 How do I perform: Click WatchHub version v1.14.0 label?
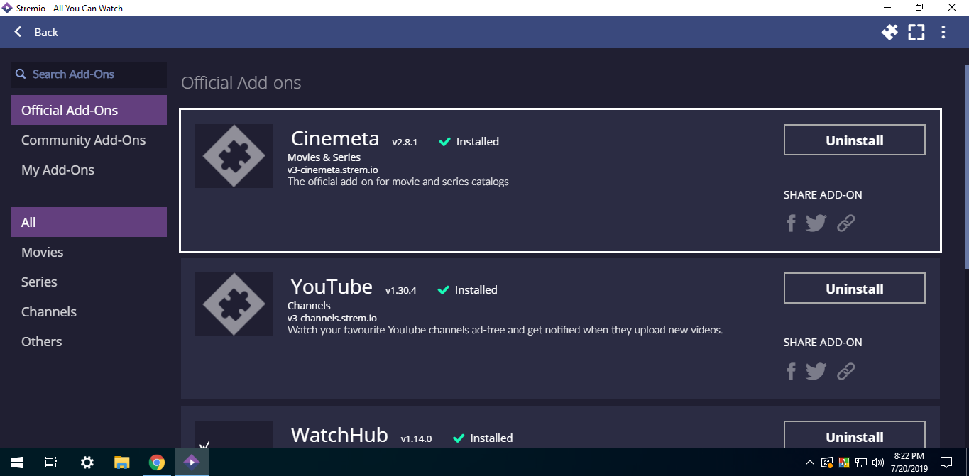click(416, 438)
